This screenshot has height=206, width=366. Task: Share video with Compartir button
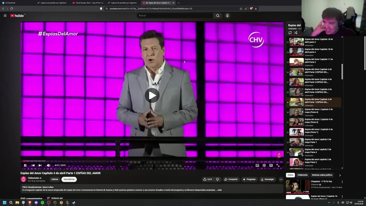click(x=231, y=179)
